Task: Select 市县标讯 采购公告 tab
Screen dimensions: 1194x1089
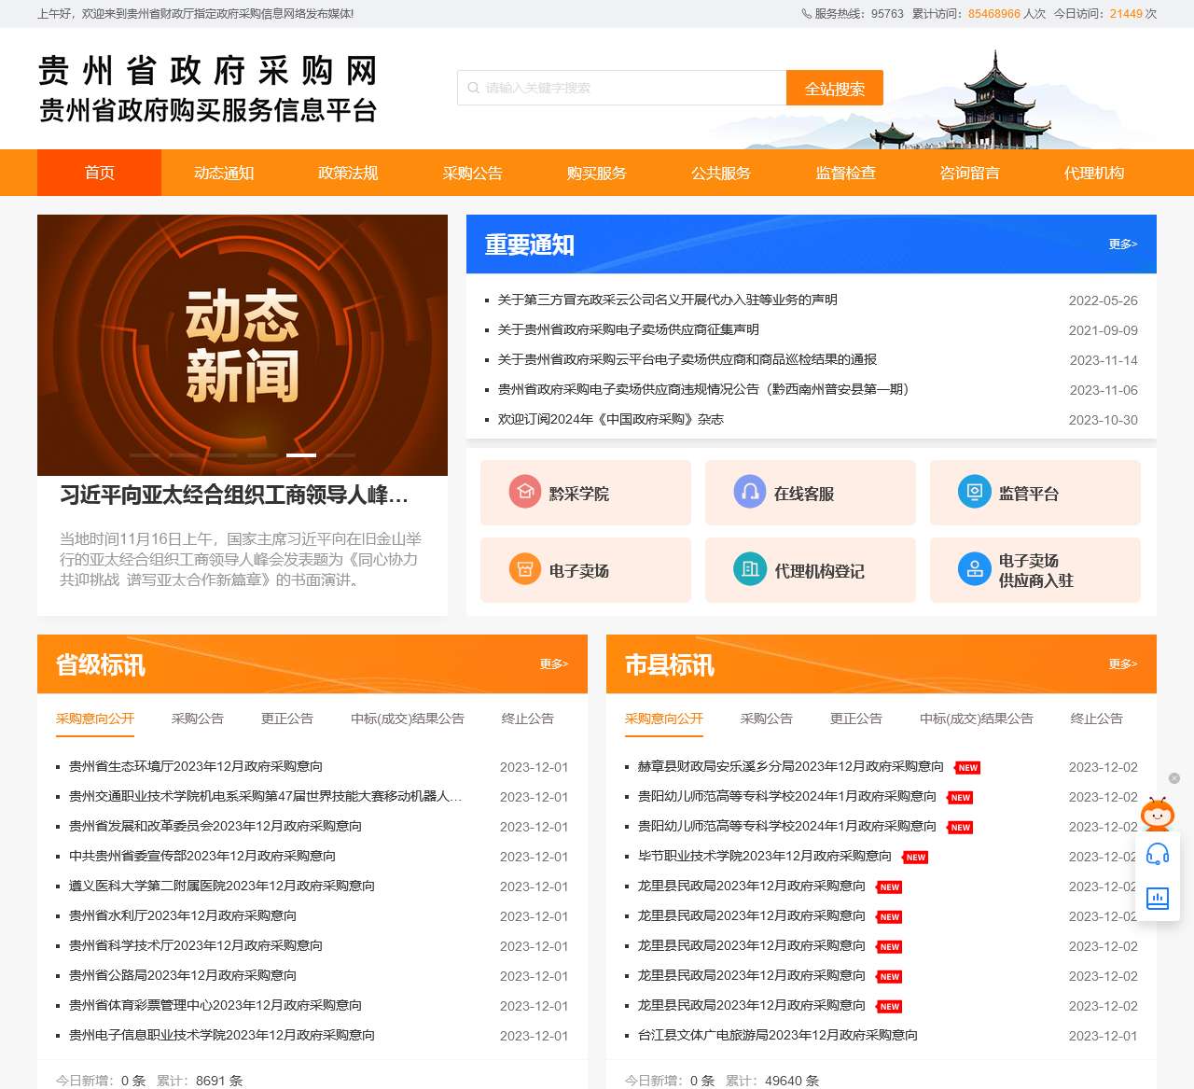Action: 767,719
